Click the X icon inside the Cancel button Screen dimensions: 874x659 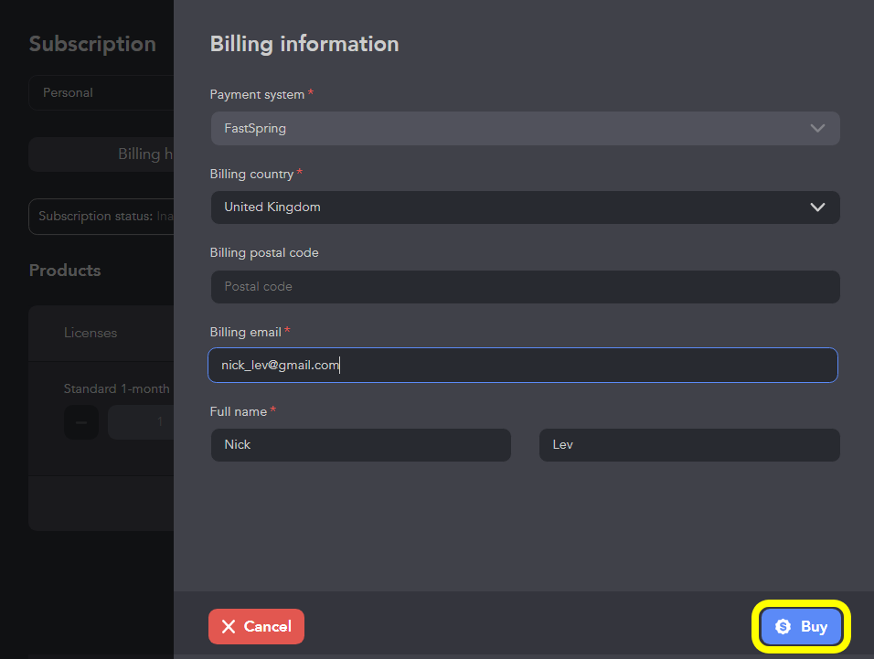[229, 626]
